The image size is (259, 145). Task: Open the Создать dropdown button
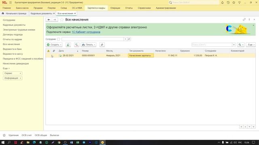[54, 45]
